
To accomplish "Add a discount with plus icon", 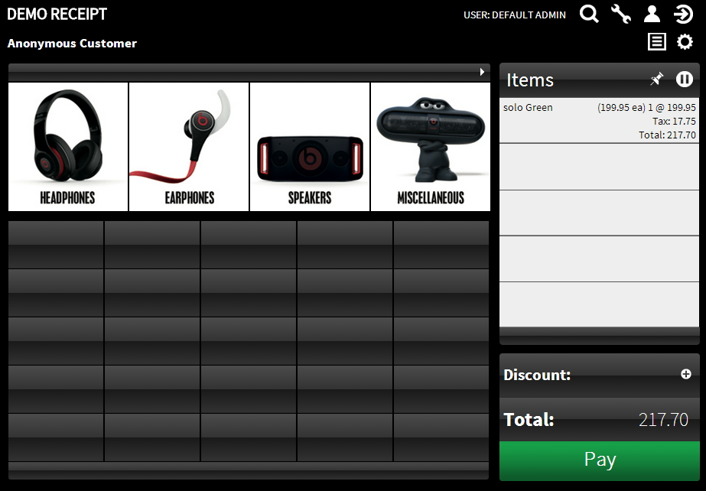I will (x=685, y=374).
